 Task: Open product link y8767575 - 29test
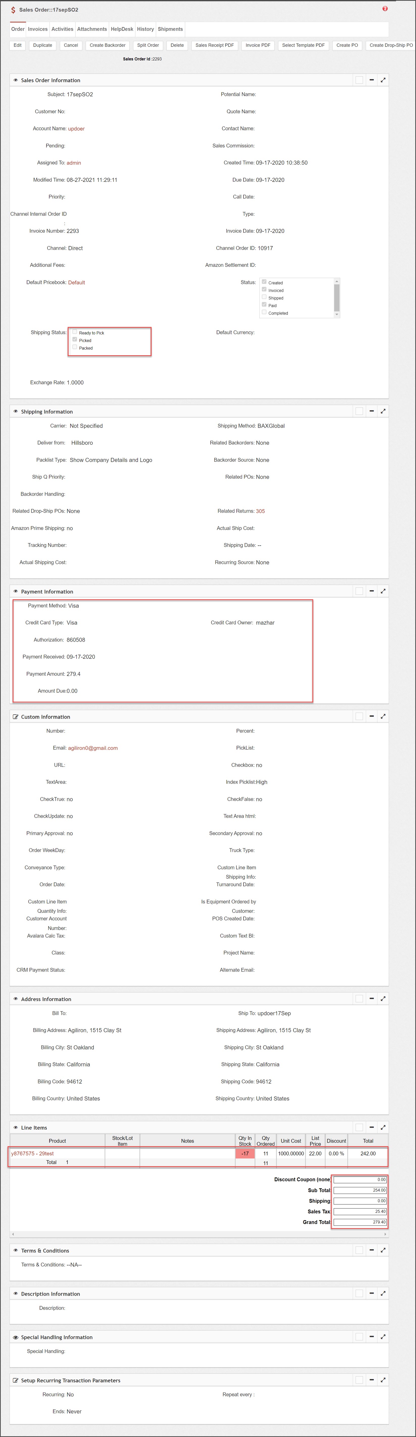[32, 1153]
